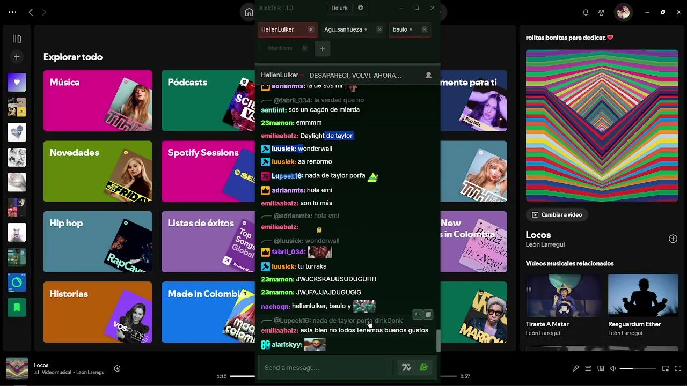Open the chatters list icon
This screenshot has width=687, height=386.
pos(428,75)
